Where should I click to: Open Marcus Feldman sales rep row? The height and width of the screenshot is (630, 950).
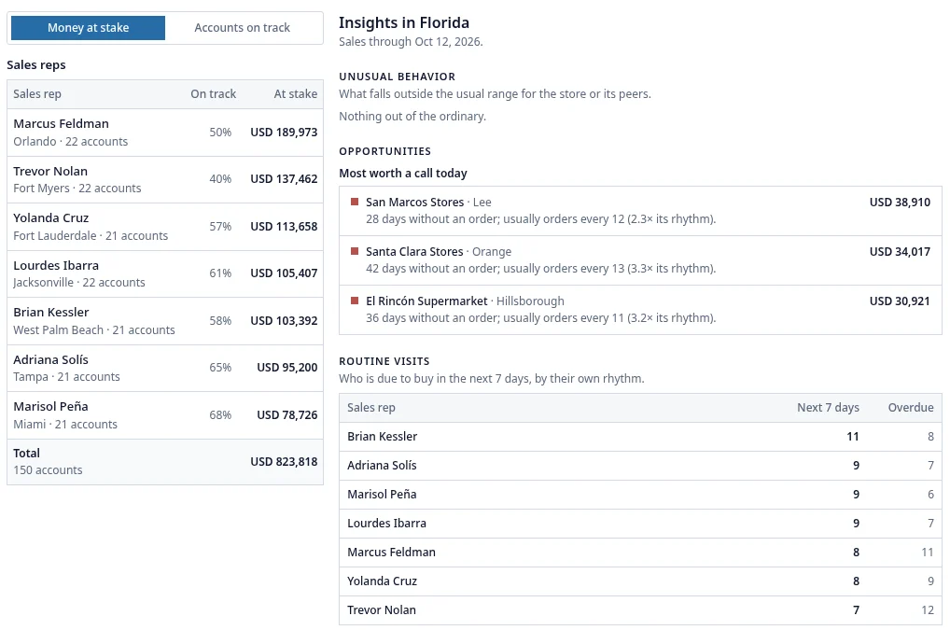[x=165, y=133]
